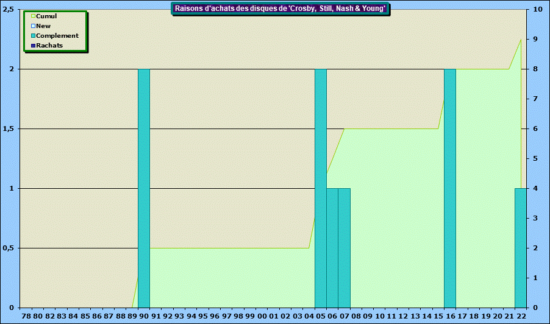Click the left axis value 1,5
Image resolution: width=550 pixels, height=324 pixels.
[x=9, y=129]
